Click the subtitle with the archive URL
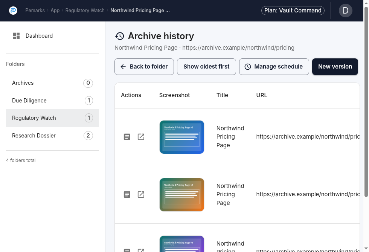 204,48
